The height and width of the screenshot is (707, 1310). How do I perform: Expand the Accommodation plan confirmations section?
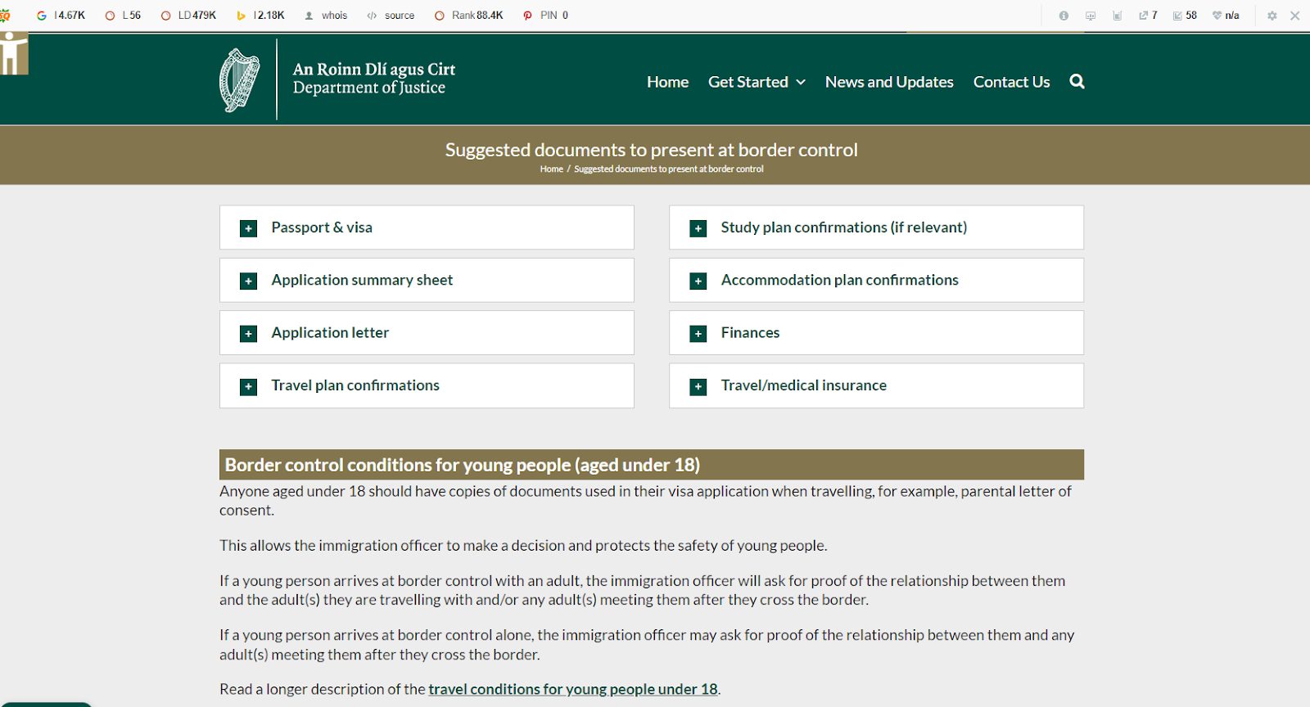click(876, 280)
